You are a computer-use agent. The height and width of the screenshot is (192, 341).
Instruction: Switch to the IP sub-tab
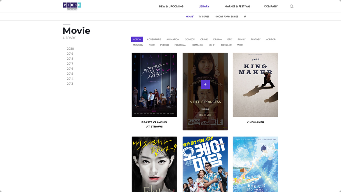click(x=245, y=16)
